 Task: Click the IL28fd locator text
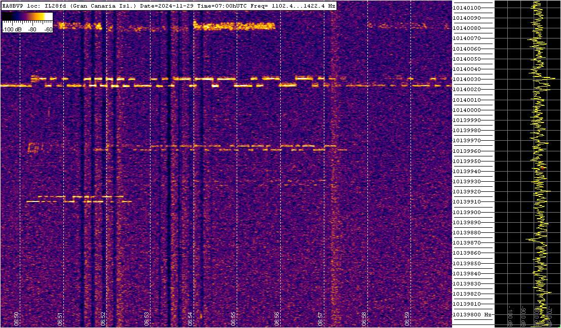point(54,6)
